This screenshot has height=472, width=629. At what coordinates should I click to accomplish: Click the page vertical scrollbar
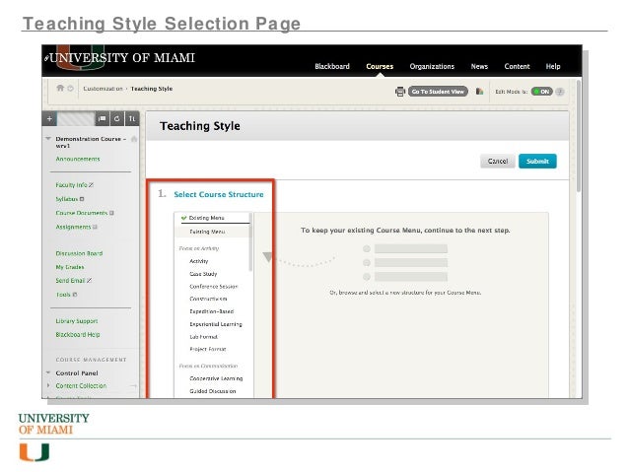(x=579, y=136)
